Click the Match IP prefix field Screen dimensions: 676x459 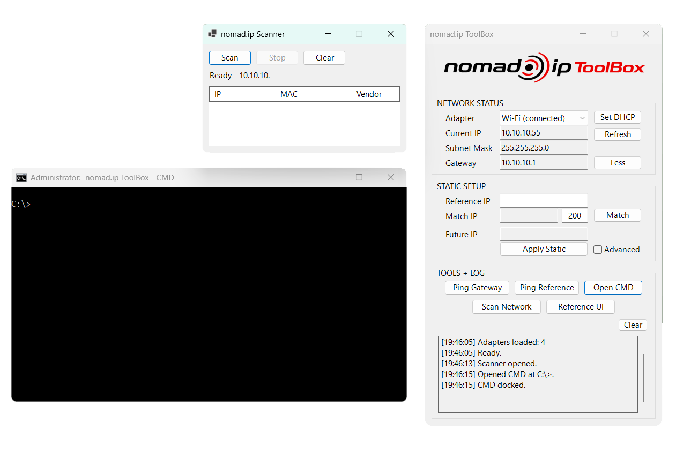point(529,215)
